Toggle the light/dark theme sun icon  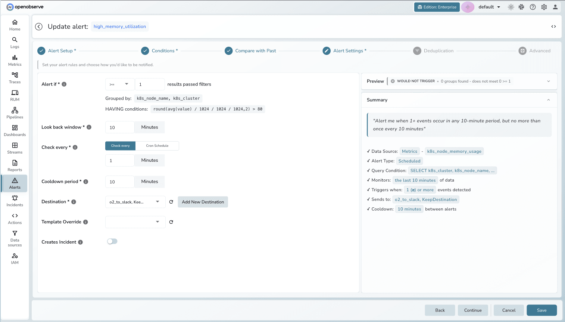511,7
